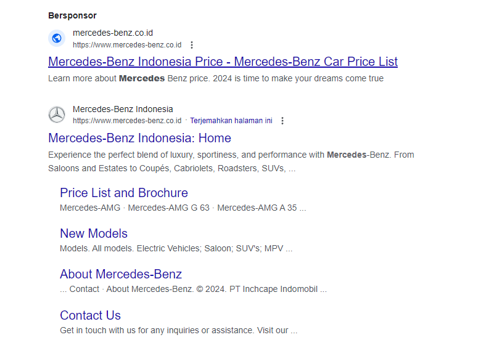Image resolution: width=494 pixels, height=340 pixels.
Task: Click the 'Get in touch with us' snippet
Action: [x=179, y=330]
